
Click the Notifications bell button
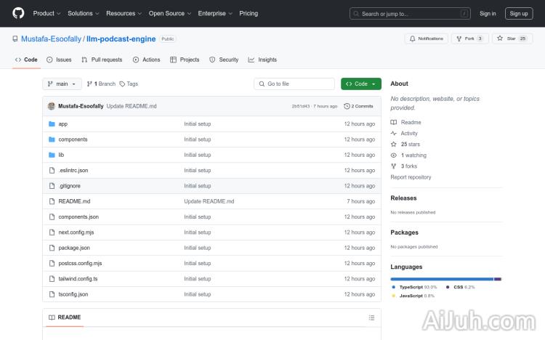(x=427, y=39)
